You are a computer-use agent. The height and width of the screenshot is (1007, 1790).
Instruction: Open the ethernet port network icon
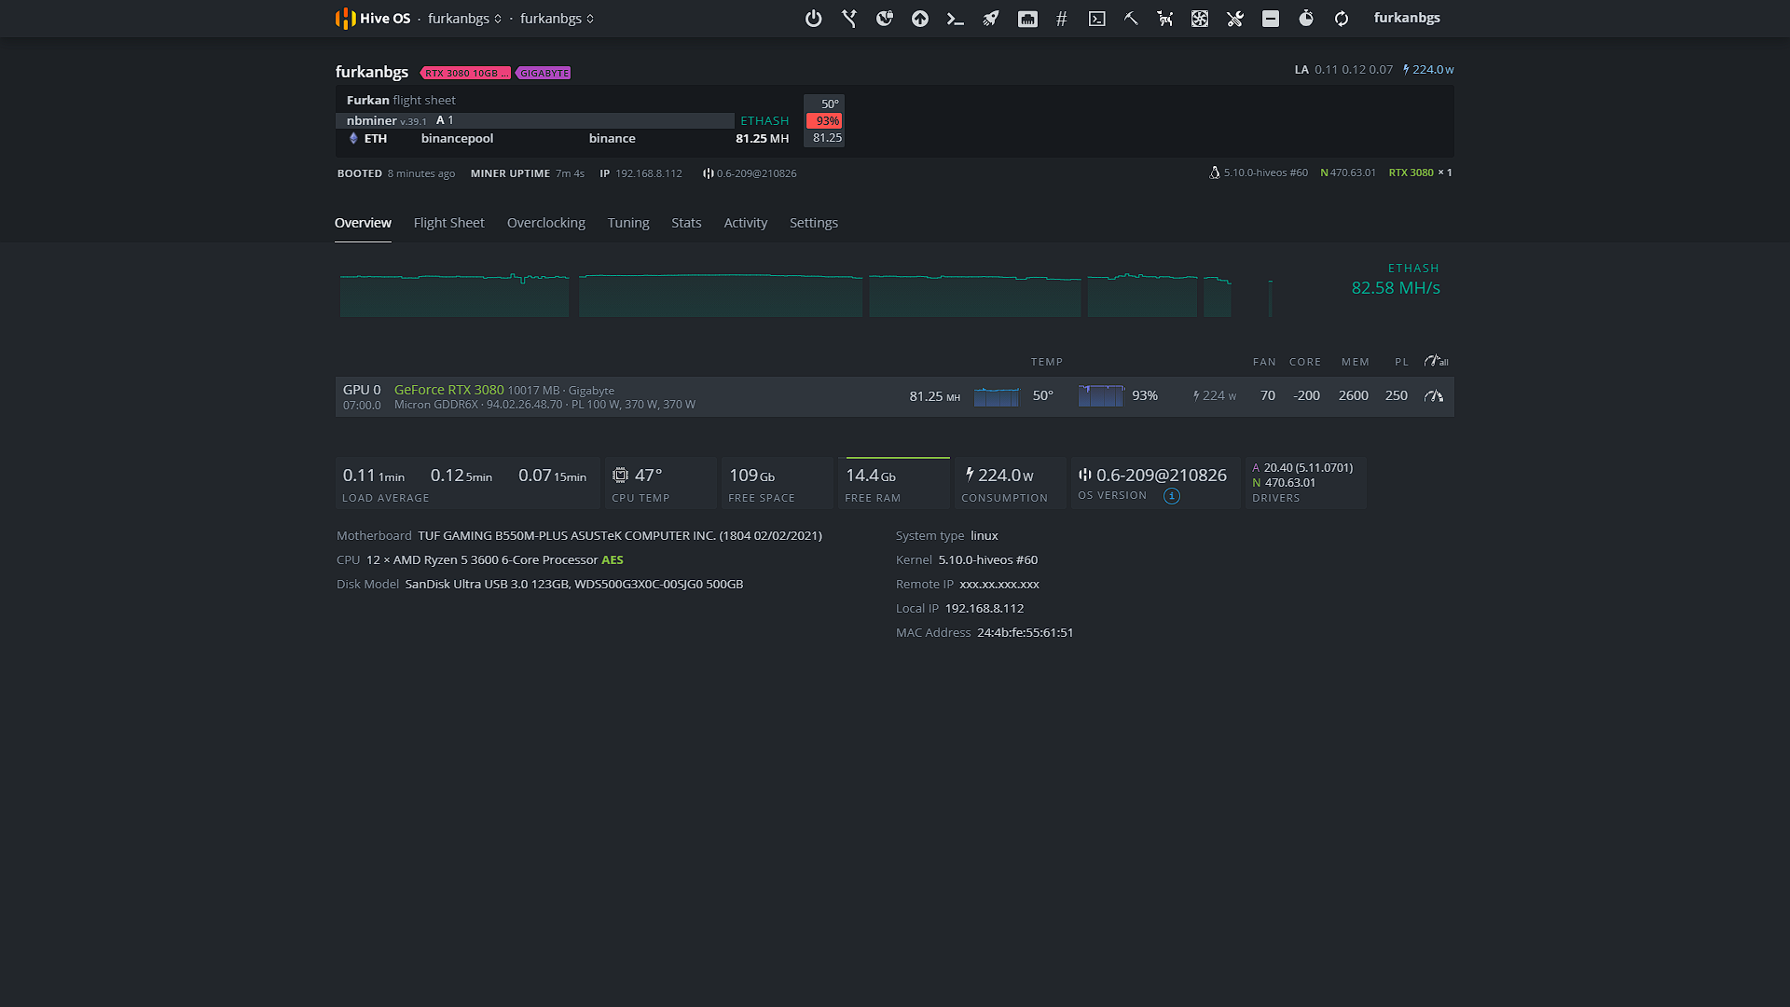pos(1027,19)
